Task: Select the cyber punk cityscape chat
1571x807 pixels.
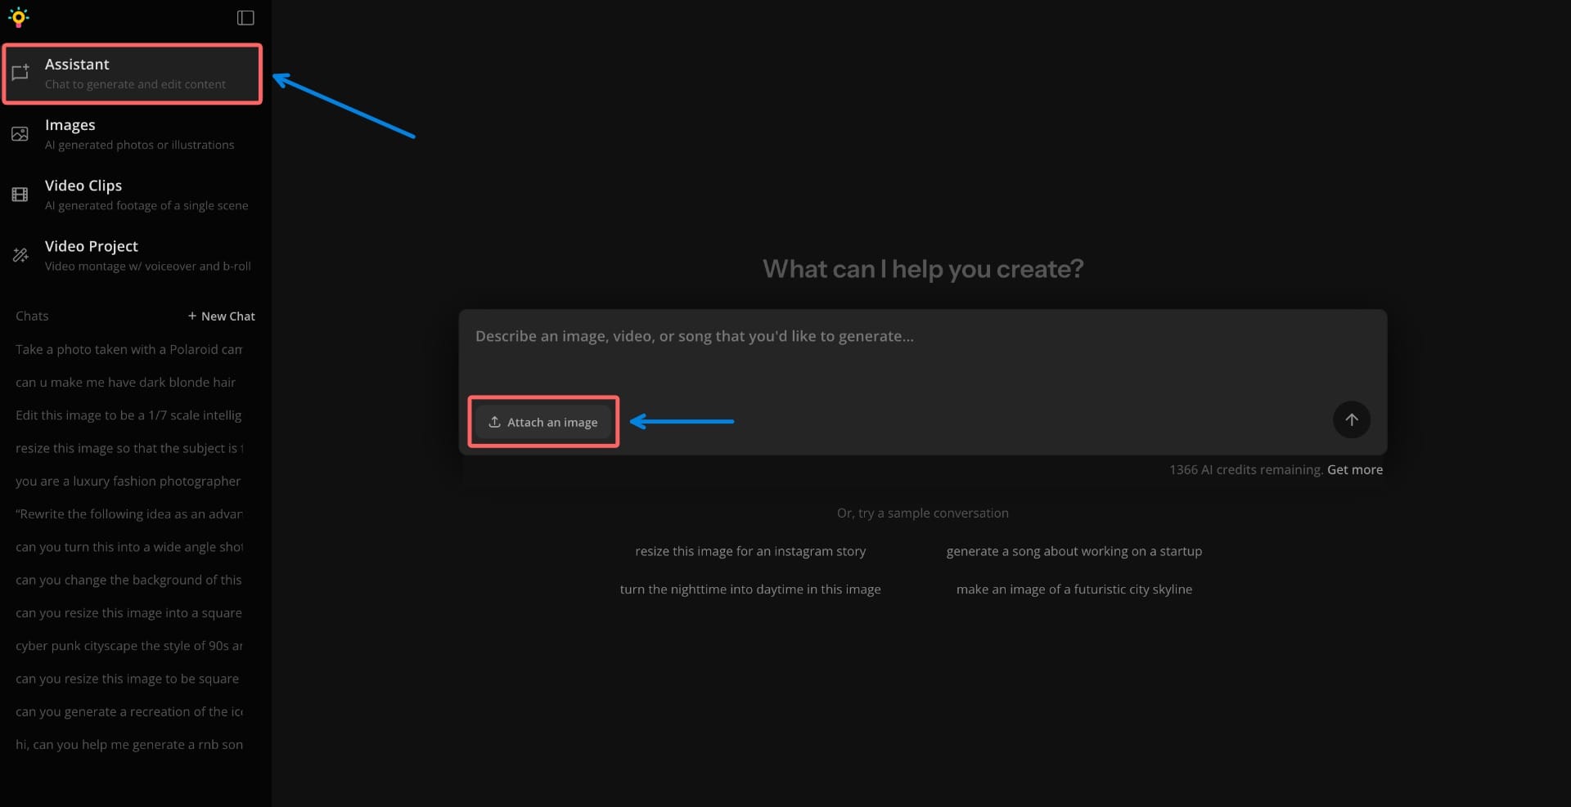Action: [x=128, y=645]
